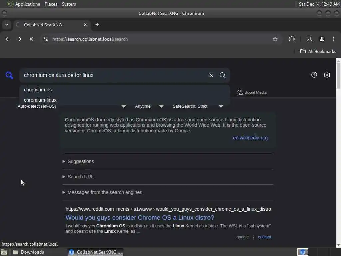This screenshot has width=341, height=256.
Task: Bookmark this page with the star icon
Action: click(275, 39)
